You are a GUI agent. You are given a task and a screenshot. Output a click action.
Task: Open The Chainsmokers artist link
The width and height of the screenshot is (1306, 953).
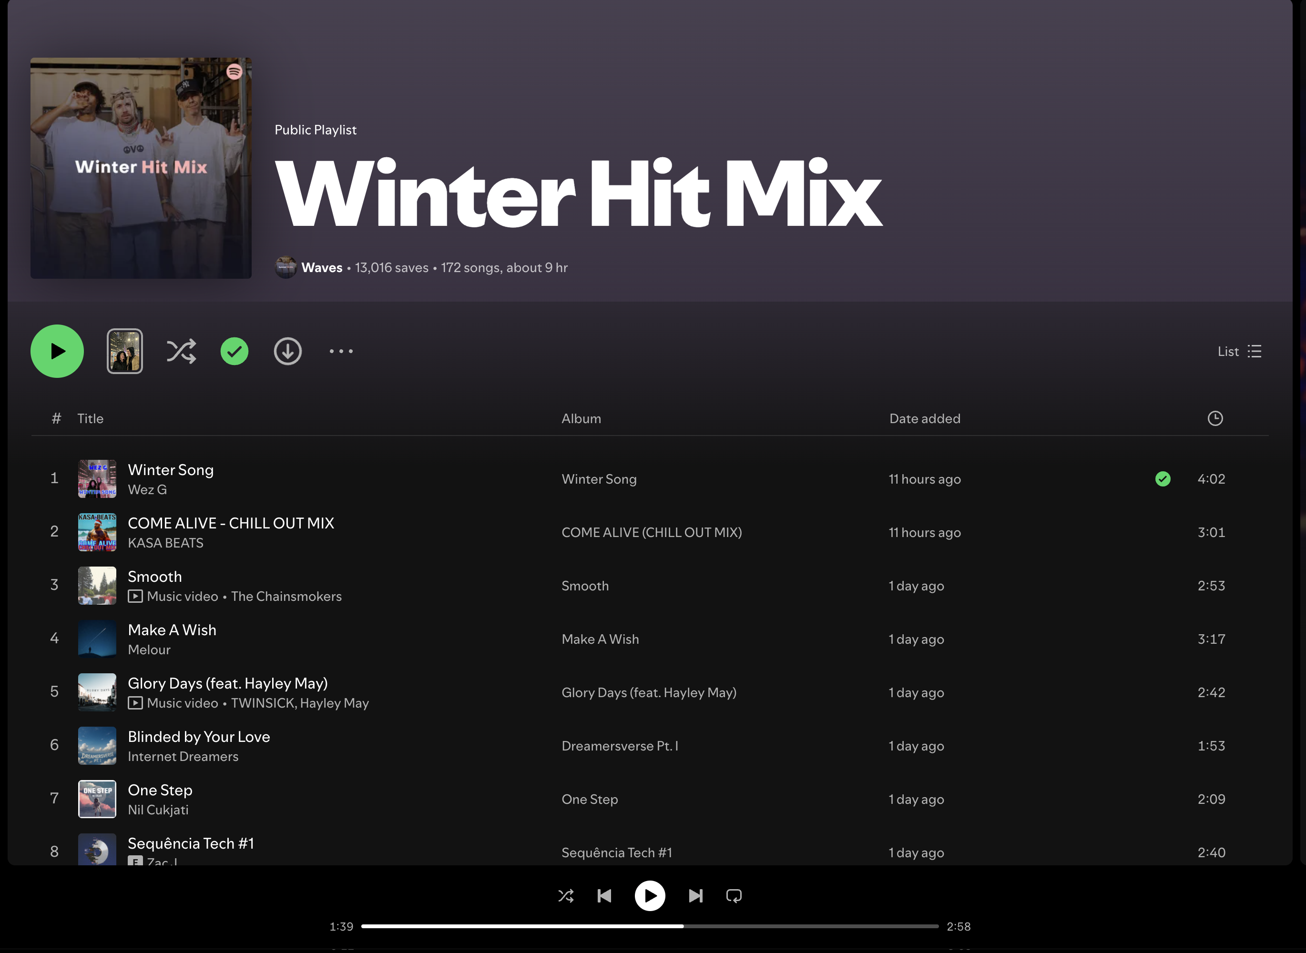pos(286,597)
